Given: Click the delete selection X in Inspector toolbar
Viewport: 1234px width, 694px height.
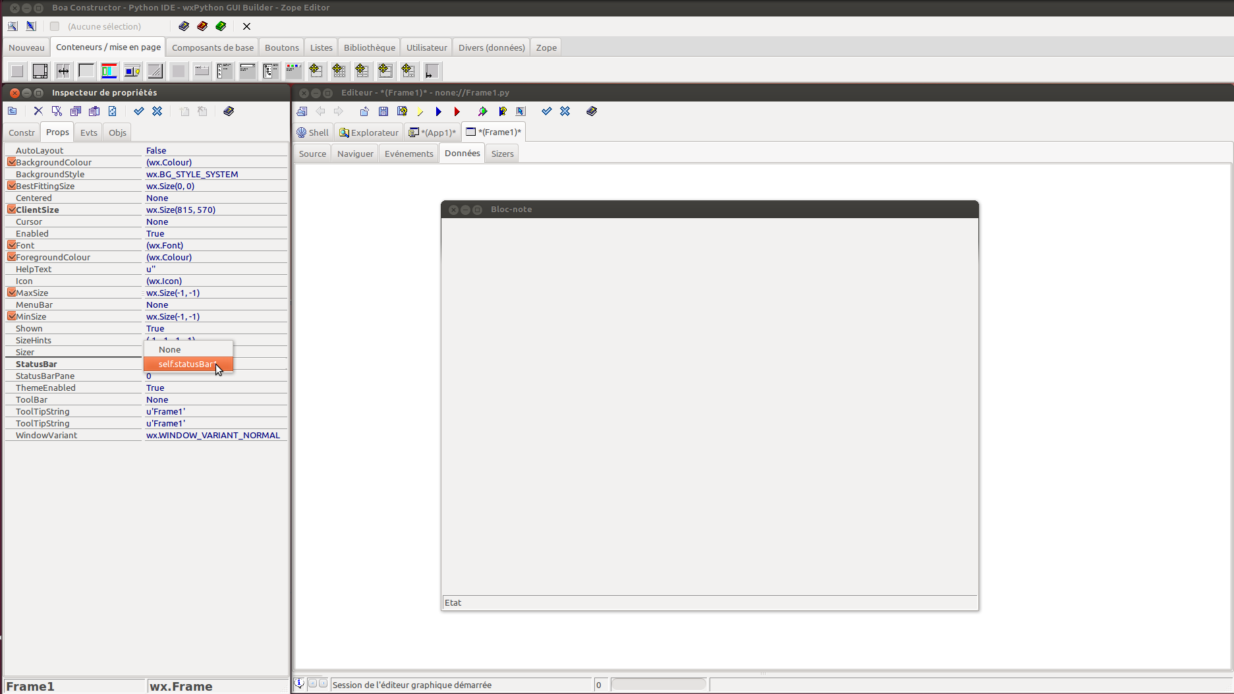Looking at the screenshot, I should coord(38,111).
